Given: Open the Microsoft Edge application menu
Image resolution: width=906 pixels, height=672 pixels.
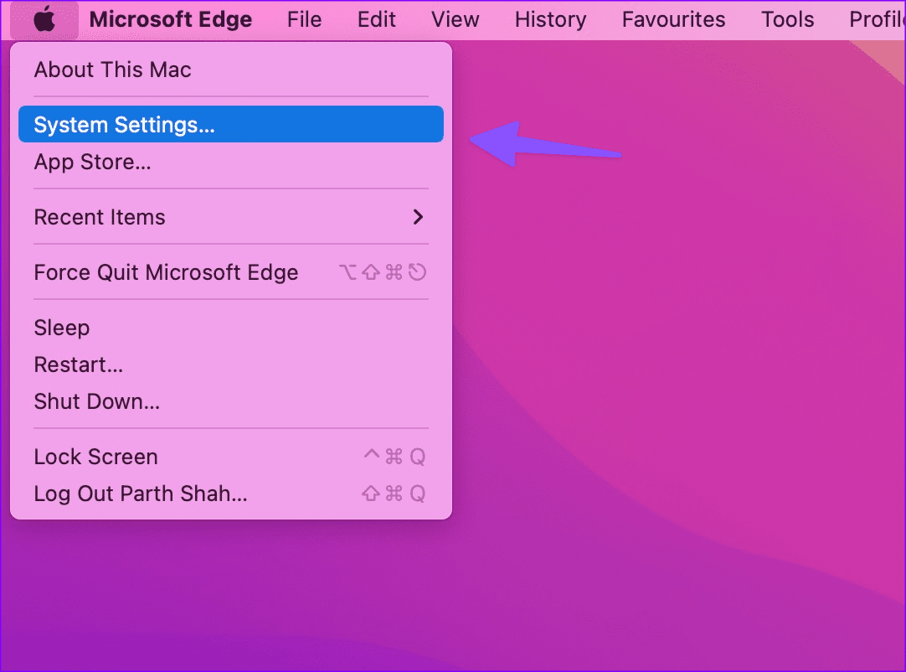Looking at the screenshot, I should (171, 19).
